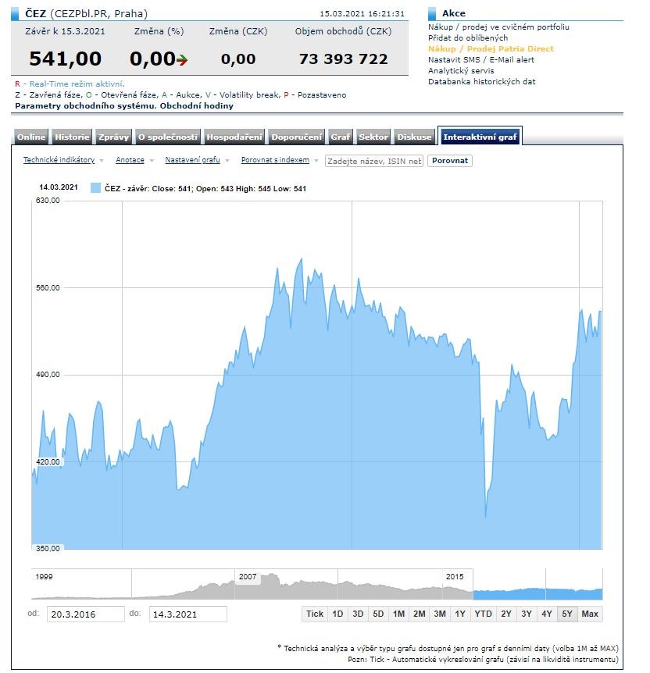650x673 pixels.
Task: Click the arrow icon next to 0,00 change
Action: click(181, 59)
